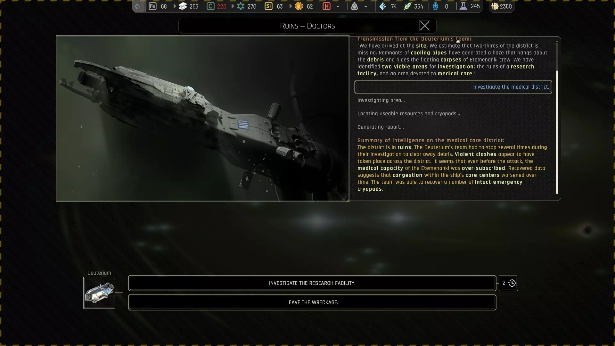The width and height of the screenshot is (615, 346).
Task: Click the arrow between silicon and electronics
Action: 291,6
